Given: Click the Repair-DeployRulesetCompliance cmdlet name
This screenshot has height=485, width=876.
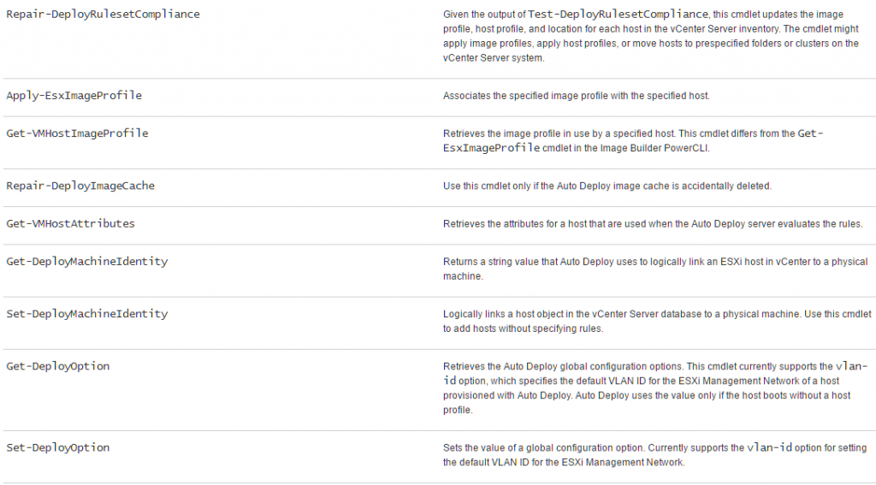Looking at the screenshot, I should (103, 14).
